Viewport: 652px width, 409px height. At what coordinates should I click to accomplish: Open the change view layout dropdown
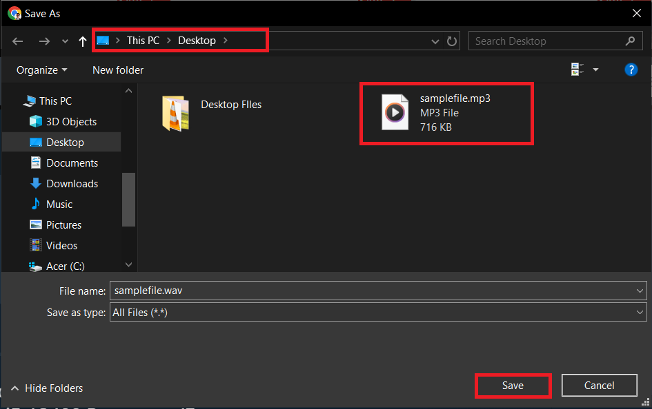[595, 69]
